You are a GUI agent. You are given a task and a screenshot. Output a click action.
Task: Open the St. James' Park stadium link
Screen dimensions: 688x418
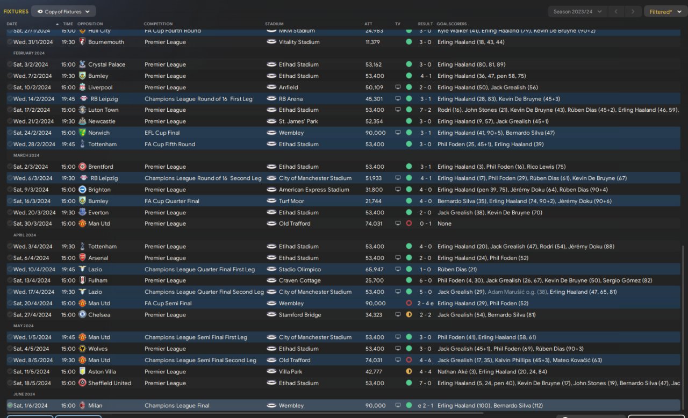(x=298, y=121)
